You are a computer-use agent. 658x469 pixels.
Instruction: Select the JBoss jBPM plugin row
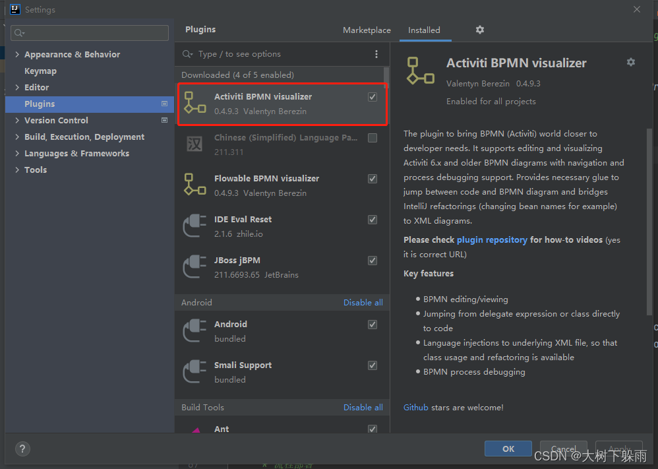pyautogui.click(x=282, y=267)
